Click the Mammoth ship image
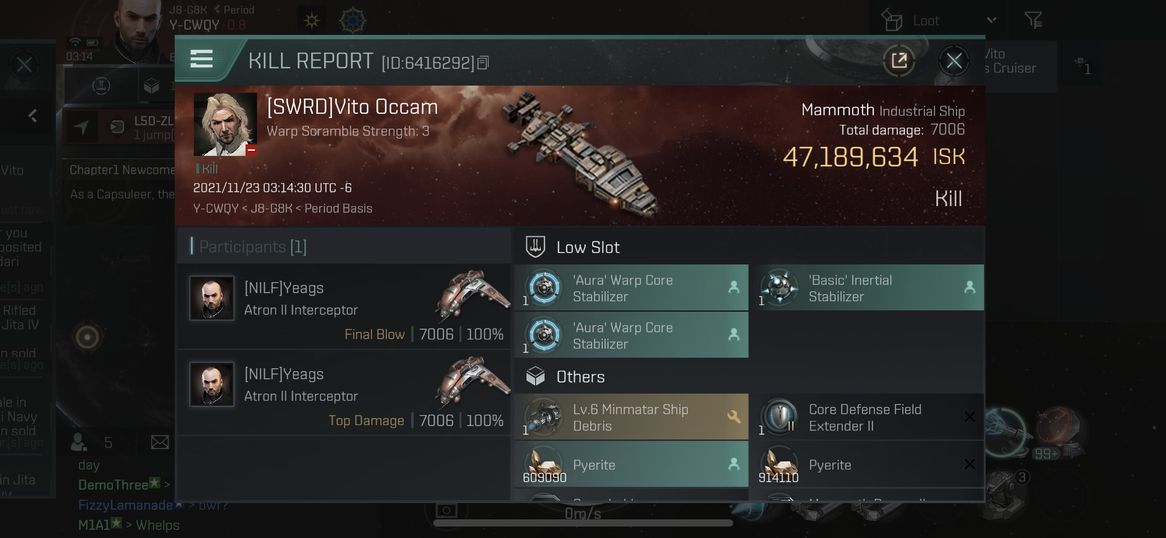This screenshot has height=538, width=1166. (x=579, y=153)
